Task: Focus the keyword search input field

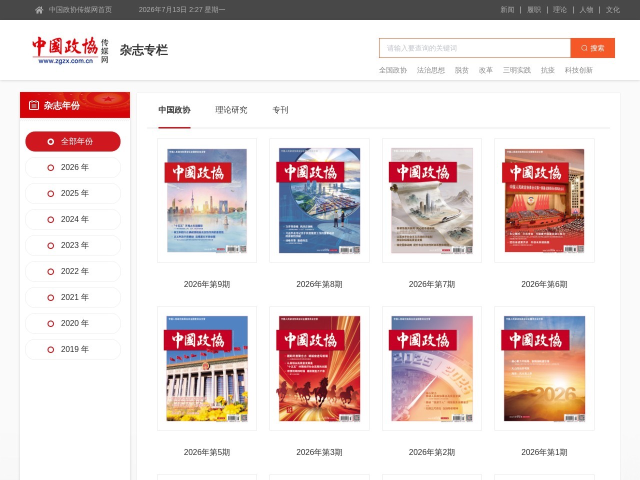Action: (x=474, y=48)
